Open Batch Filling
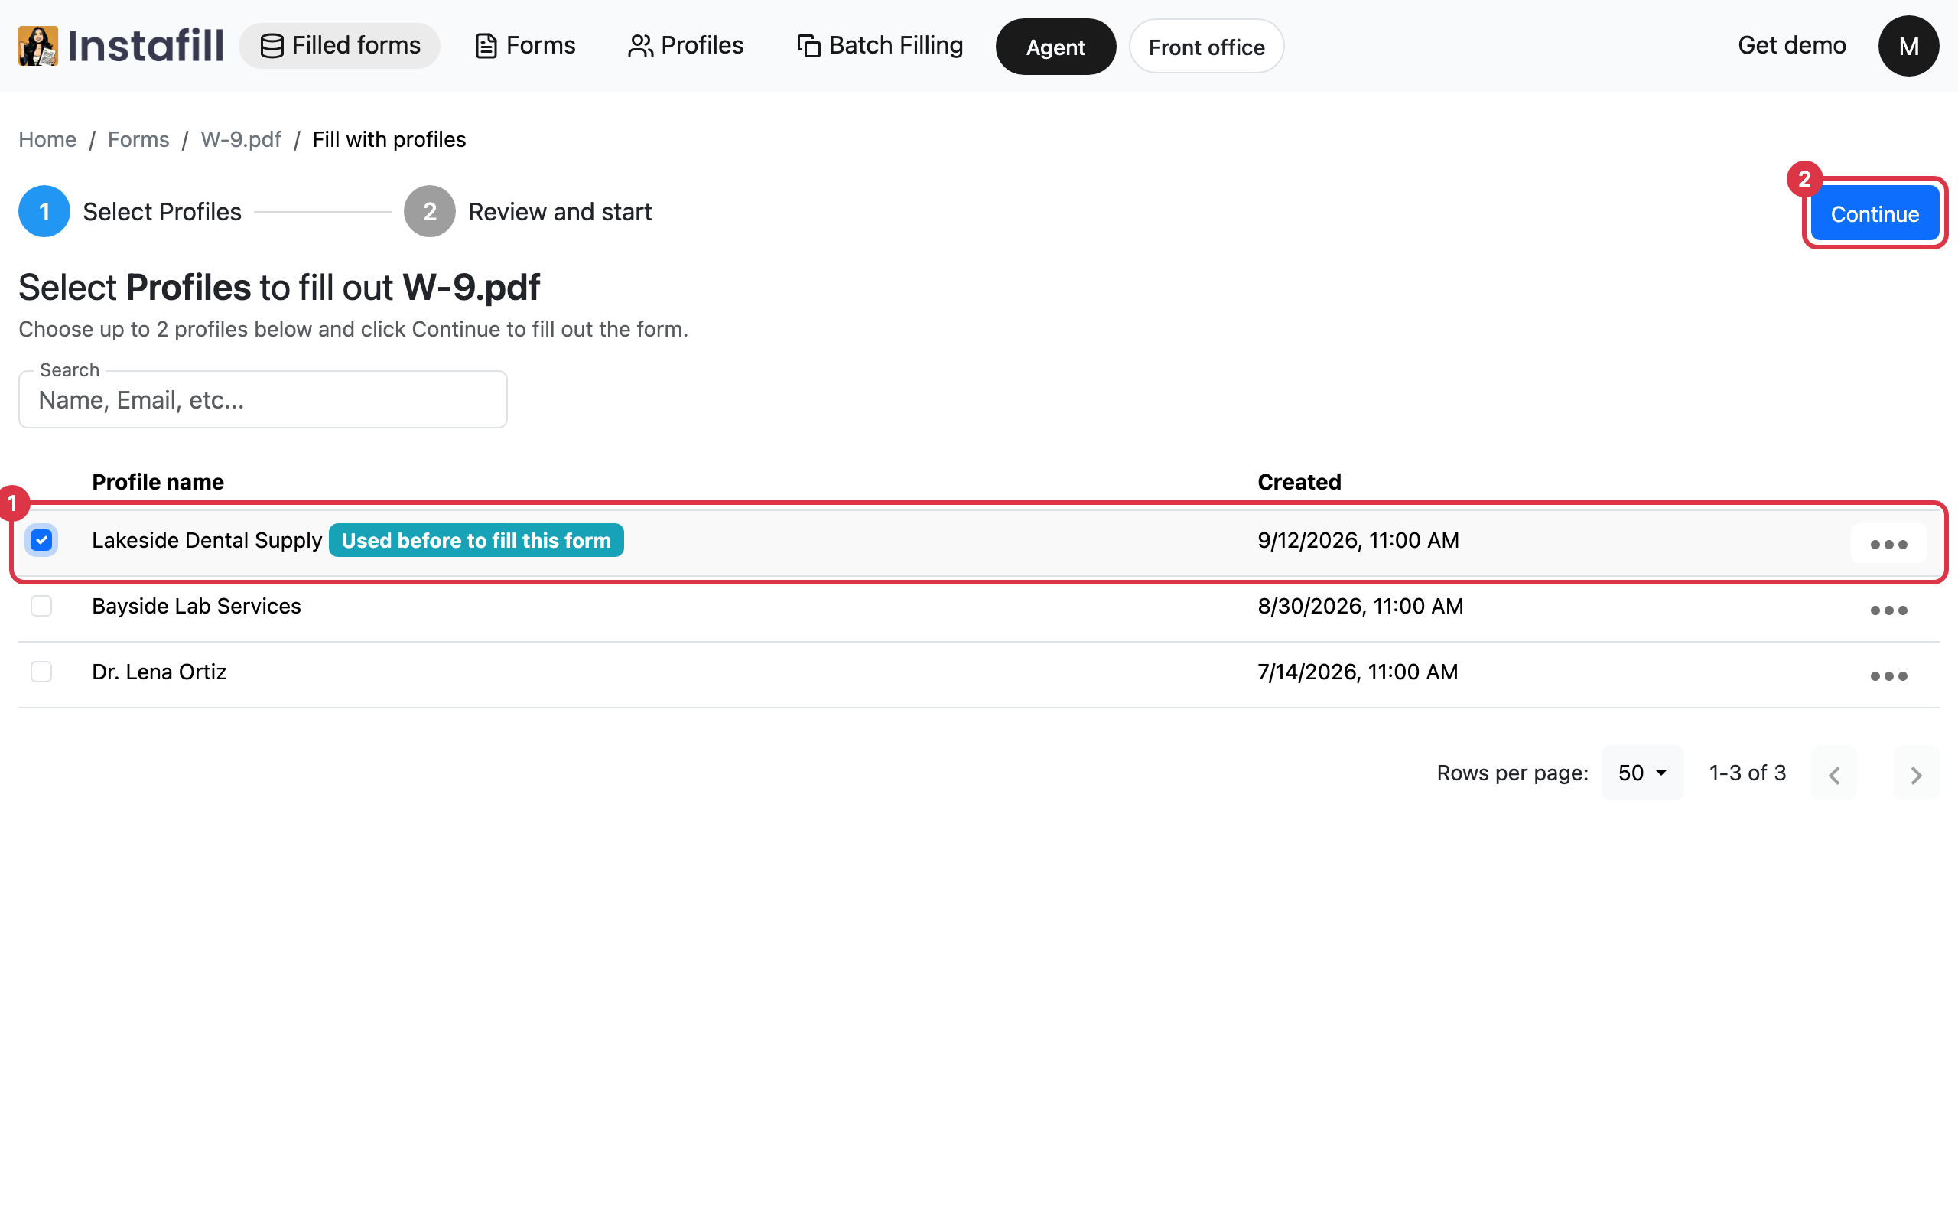Viewport: 1958px width, 1224px height. (x=880, y=45)
